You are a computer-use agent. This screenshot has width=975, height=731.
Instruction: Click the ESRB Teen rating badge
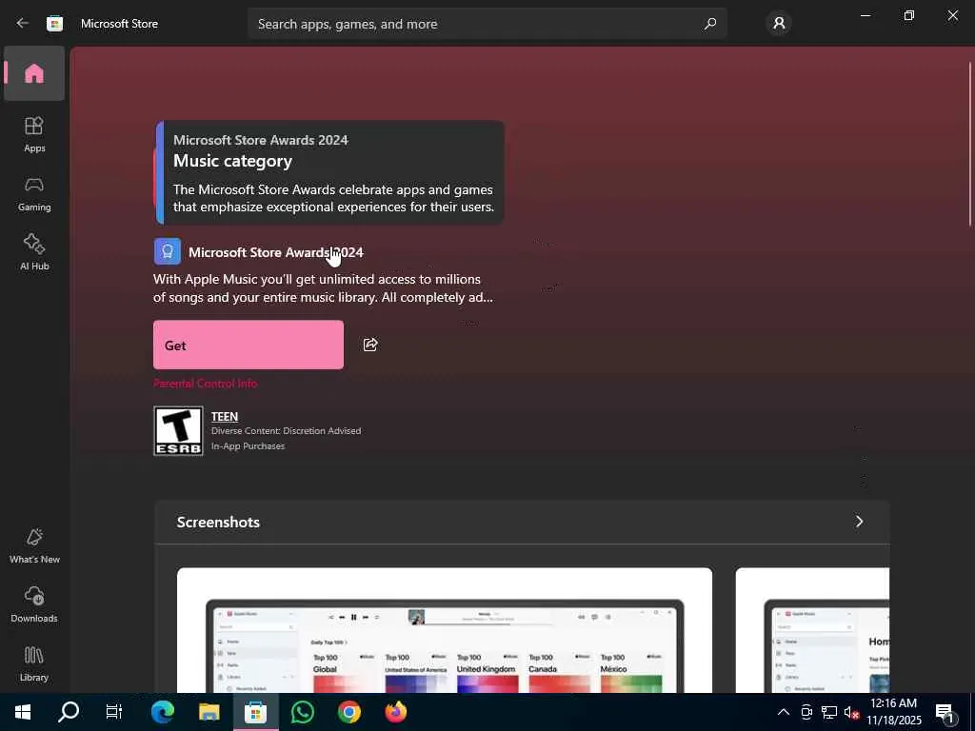pos(178,431)
